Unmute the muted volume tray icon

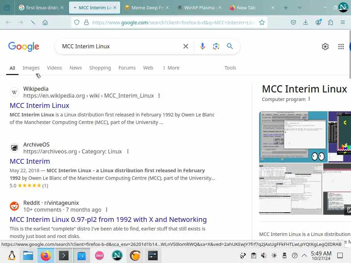pyautogui.click(x=264, y=255)
